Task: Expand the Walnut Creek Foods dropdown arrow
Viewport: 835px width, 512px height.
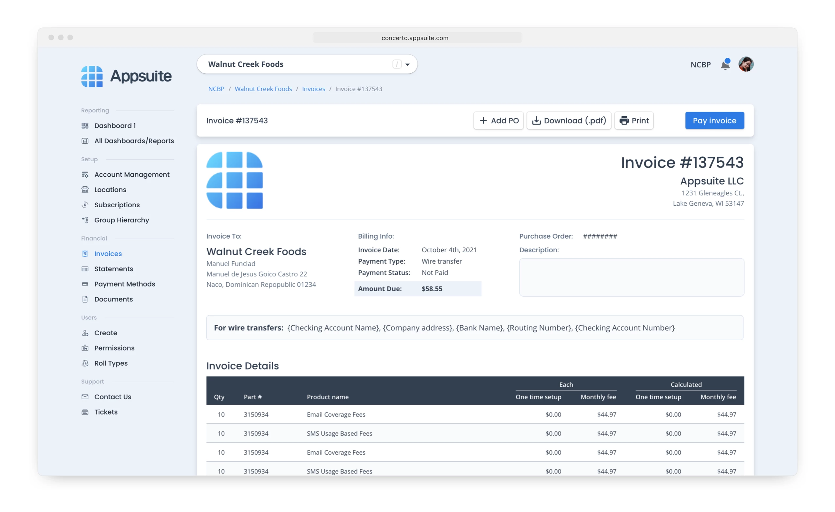Action: pos(407,64)
